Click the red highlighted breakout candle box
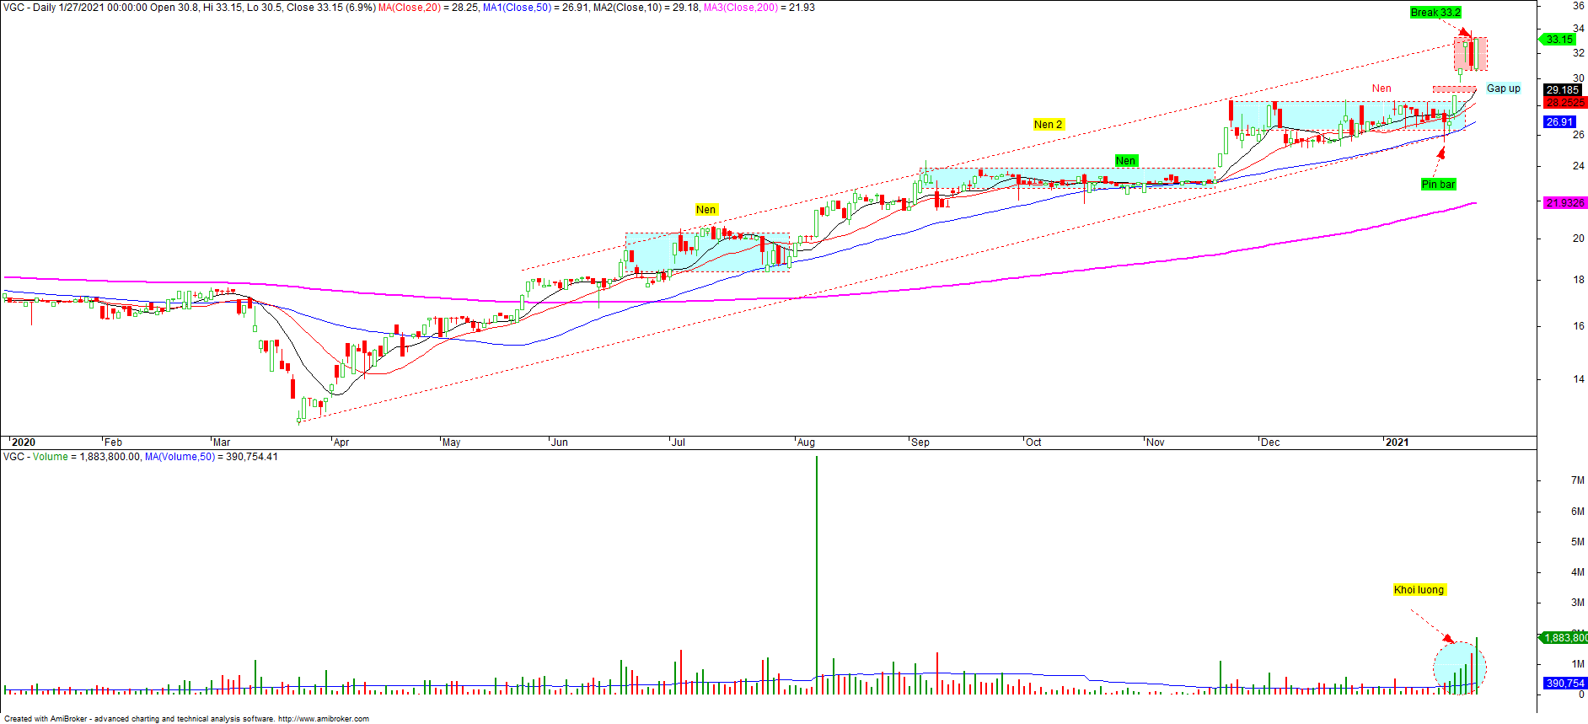The height and width of the screenshot is (724, 1588). click(1470, 54)
